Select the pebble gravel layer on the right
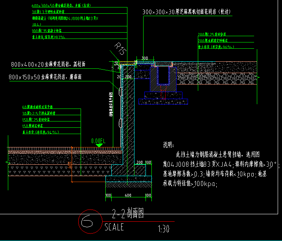Screen dimensions: 282x241 217,79
